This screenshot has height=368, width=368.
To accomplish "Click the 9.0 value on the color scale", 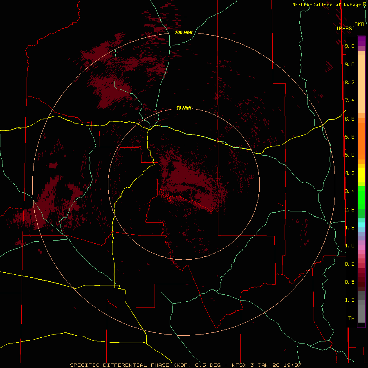I will pos(350,65).
